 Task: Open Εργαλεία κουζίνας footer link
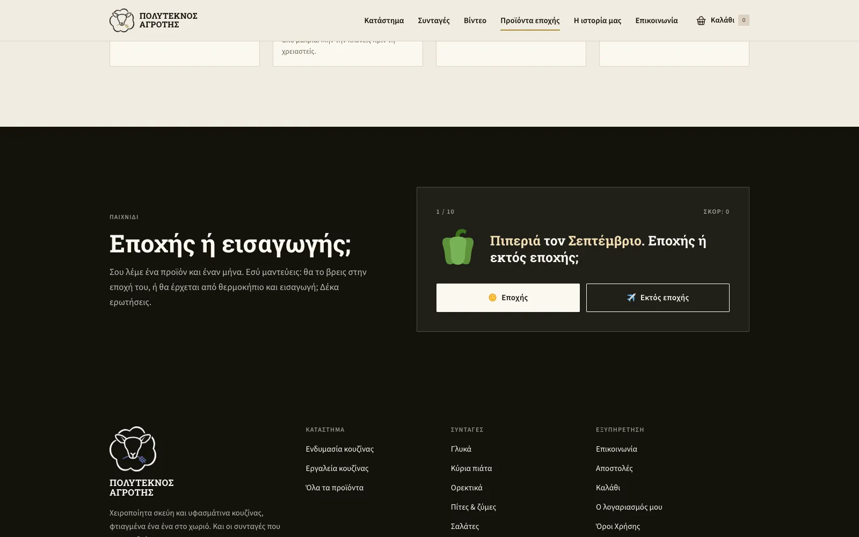coord(337,468)
